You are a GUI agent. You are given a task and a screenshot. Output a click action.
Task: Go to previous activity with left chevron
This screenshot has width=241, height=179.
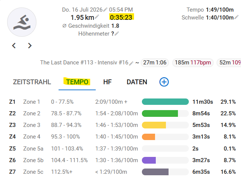coord(14,46)
